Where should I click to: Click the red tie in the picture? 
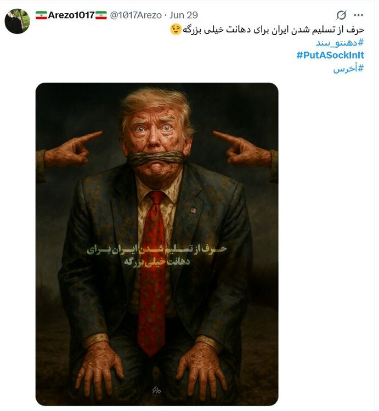pos(152,272)
